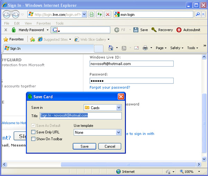Expand the address bar history dropdown
The width and height of the screenshot is (208, 176).
pos(84,14)
